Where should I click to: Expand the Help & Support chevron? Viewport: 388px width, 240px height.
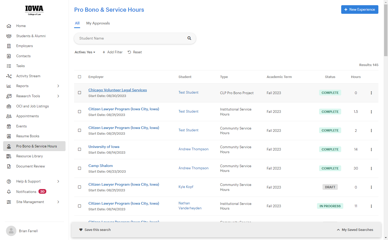(58, 181)
